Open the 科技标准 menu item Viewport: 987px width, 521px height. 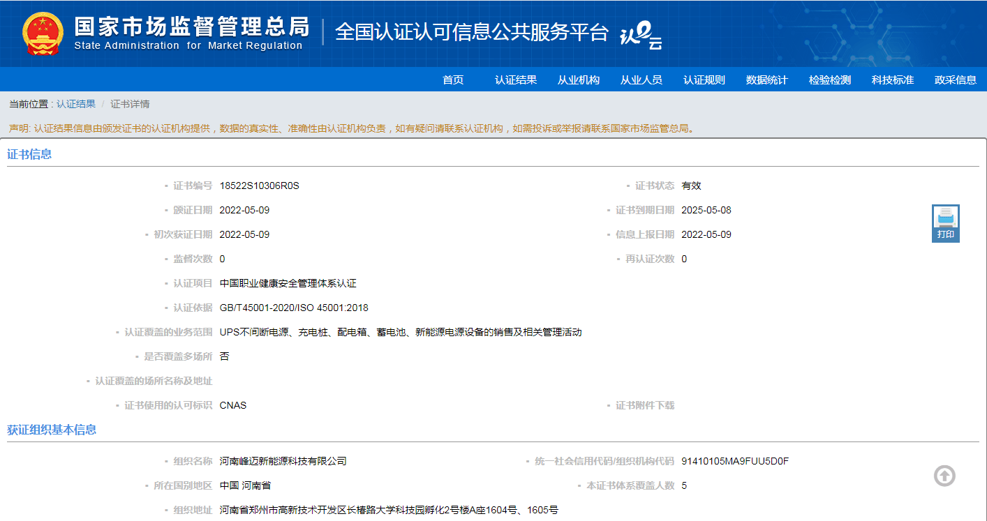pyautogui.click(x=893, y=80)
